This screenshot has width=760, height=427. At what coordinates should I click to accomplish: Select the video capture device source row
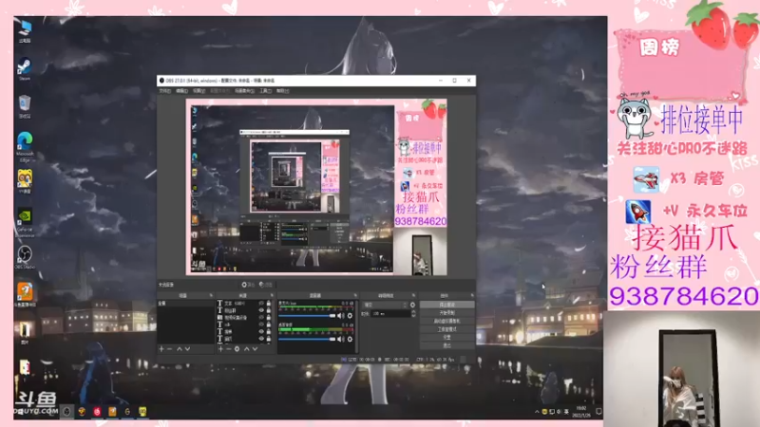coord(244,318)
